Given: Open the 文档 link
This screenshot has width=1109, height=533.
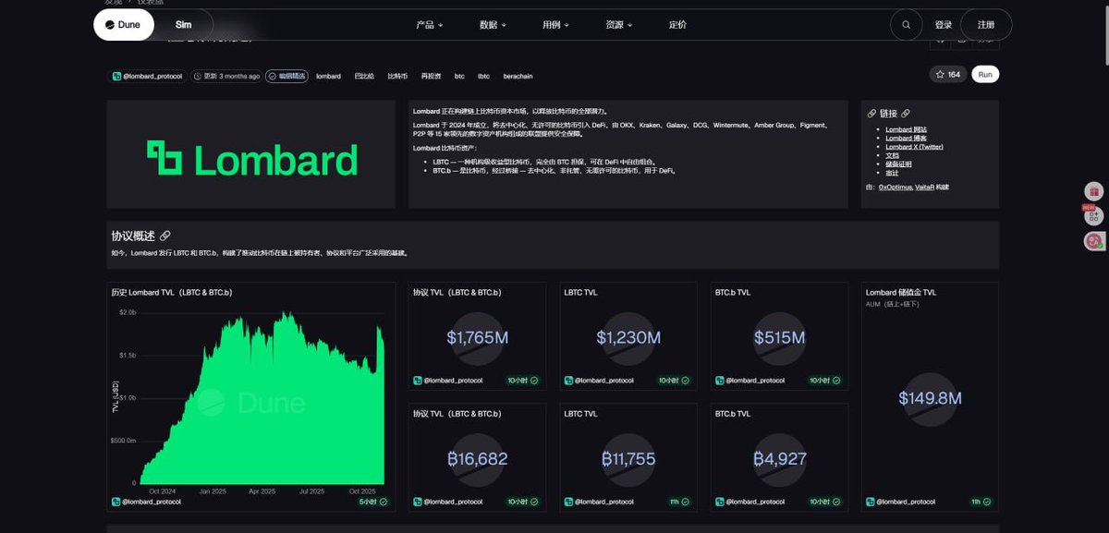Looking at the screenshot, I should tap(892, 155).
